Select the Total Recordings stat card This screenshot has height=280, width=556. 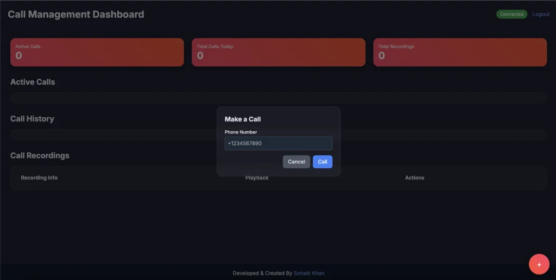(x=459, y=52)
